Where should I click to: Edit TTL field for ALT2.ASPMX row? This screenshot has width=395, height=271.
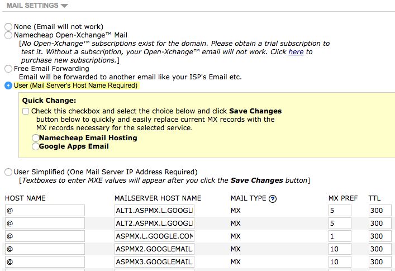tap(380, 224)
